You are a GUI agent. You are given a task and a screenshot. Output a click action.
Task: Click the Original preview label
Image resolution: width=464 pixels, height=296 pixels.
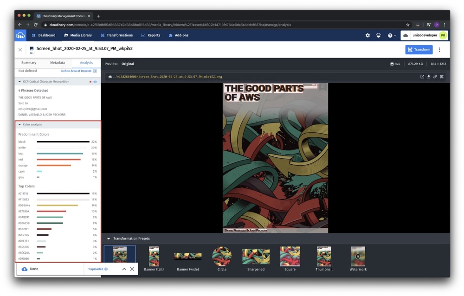click(x=128, y=64)
